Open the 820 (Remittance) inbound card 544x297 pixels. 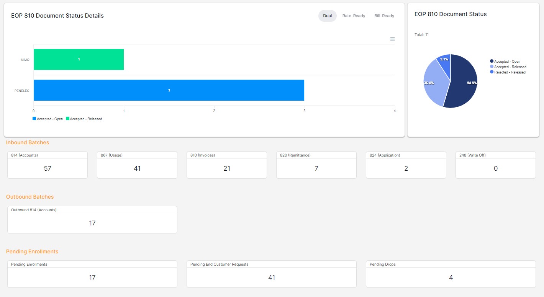(x=316, y=165)
